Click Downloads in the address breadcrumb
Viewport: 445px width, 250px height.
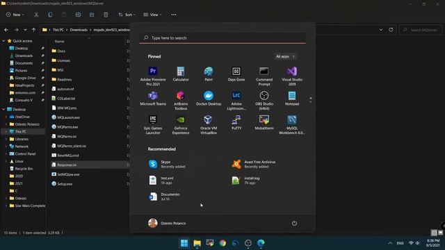pos(79,30)
